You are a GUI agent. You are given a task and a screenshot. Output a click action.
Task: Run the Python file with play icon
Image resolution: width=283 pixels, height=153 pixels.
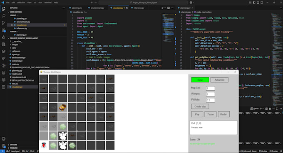point(162,8)
